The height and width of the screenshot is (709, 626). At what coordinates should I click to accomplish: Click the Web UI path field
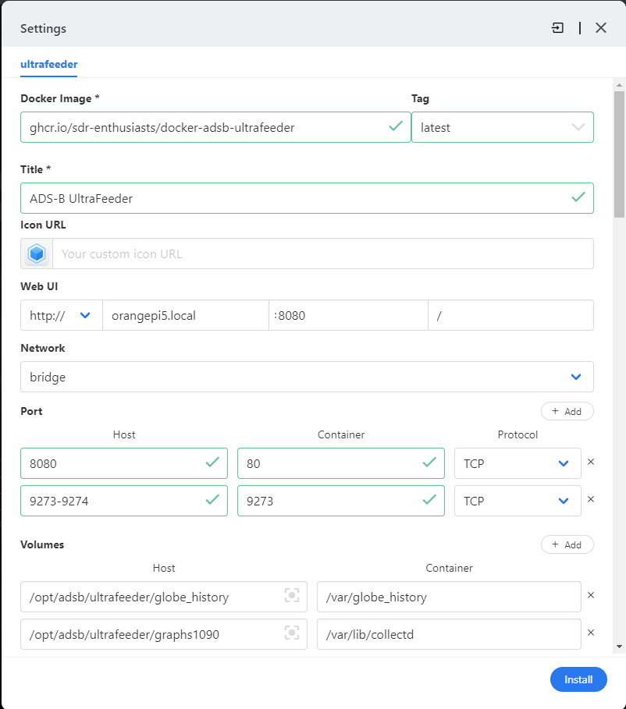(x=511, y=315)
